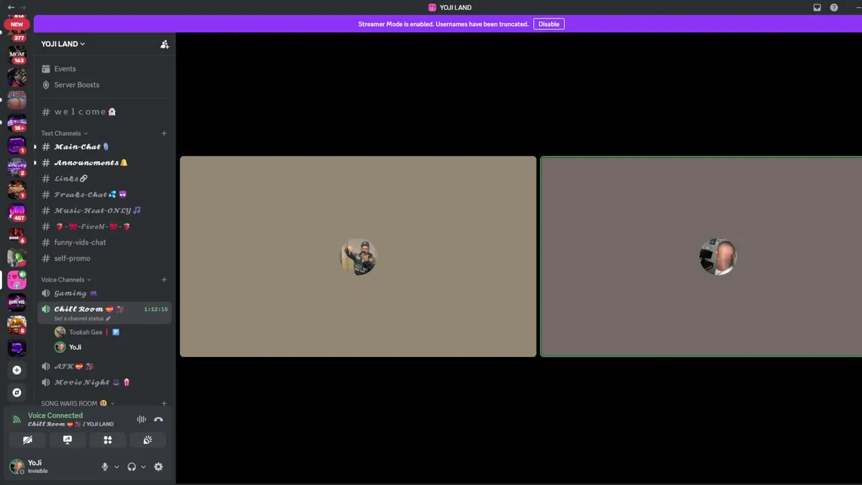Open Discover servers compass icon
862x485 pixels.
tap(17, 393)
